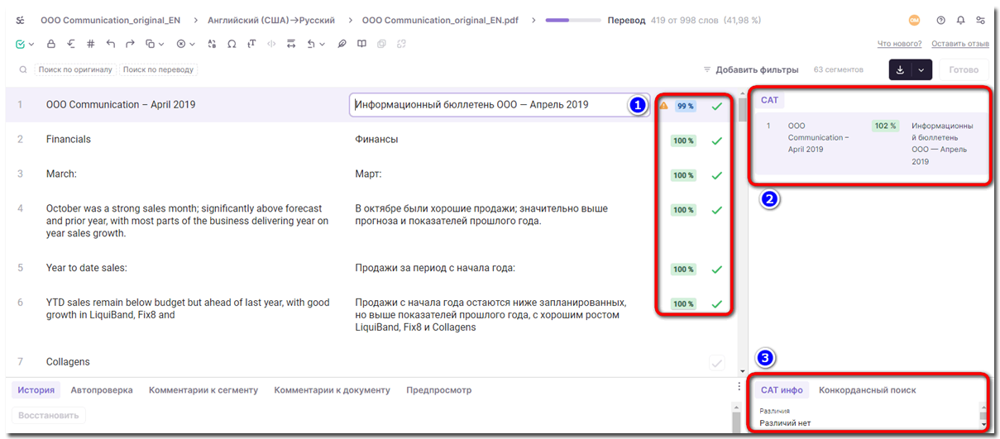Toggle confirmation checkmark for segment 2 Financials
This screenshot has height=439, width=1000.
(x=716, y=141)
